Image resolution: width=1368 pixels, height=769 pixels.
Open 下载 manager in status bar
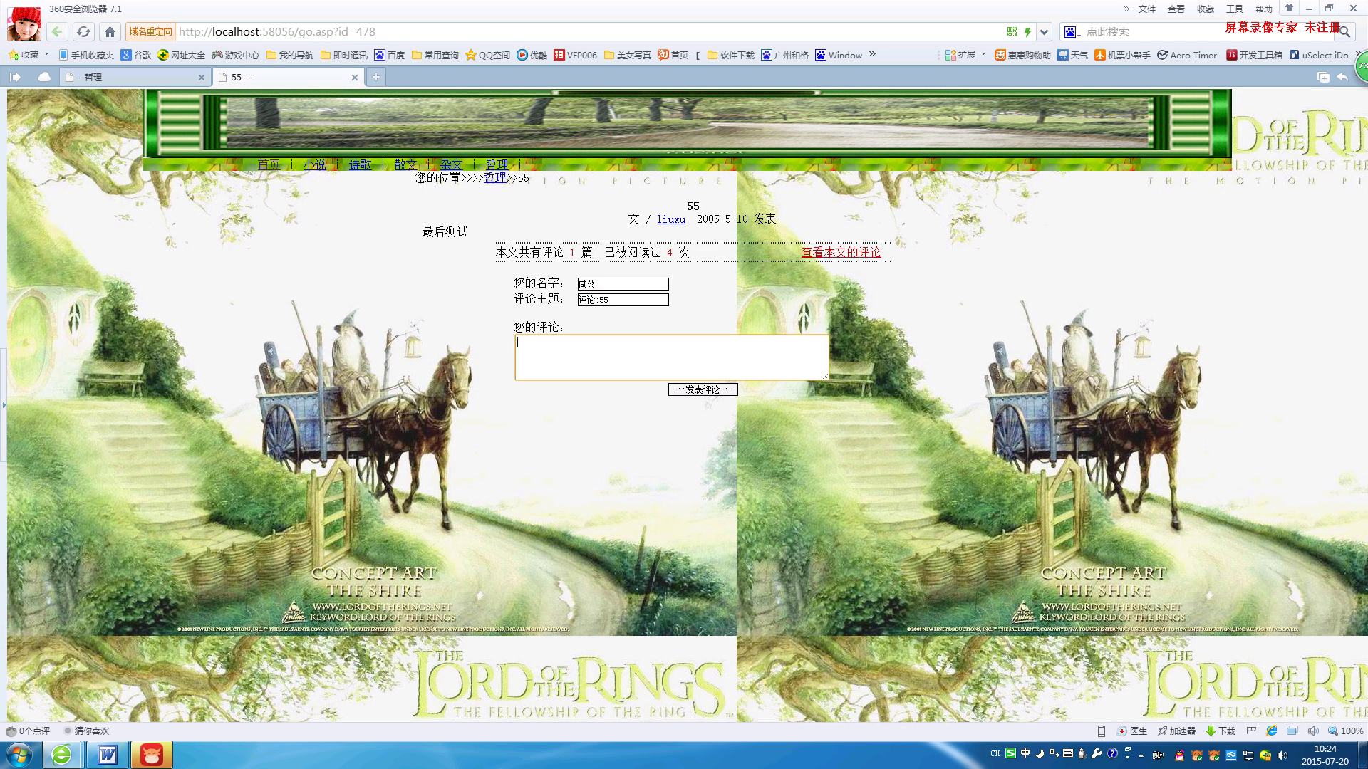tap(1221, 731)
